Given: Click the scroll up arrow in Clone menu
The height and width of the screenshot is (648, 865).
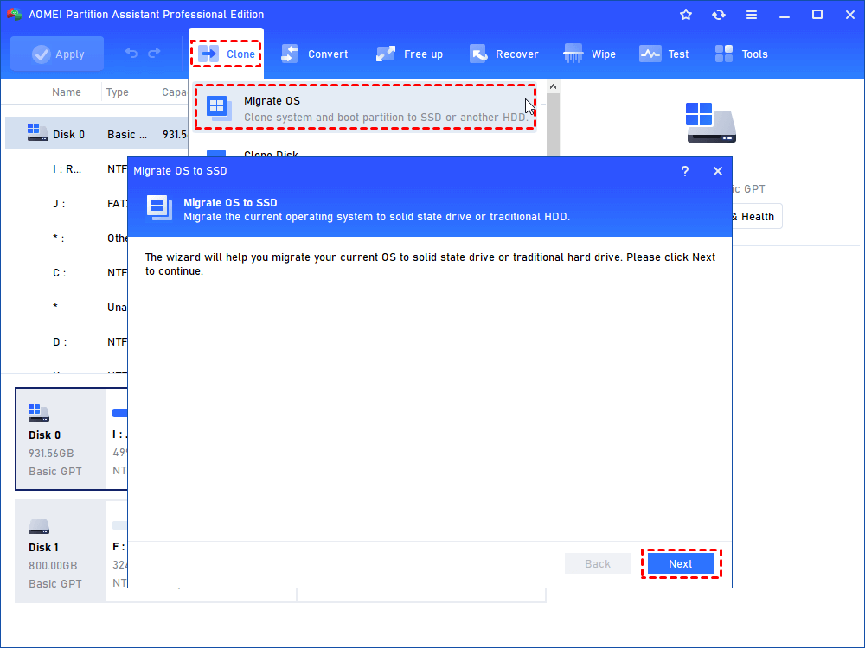Looking at the screenshot, I should pyautogui.click(x=553, y=87).
